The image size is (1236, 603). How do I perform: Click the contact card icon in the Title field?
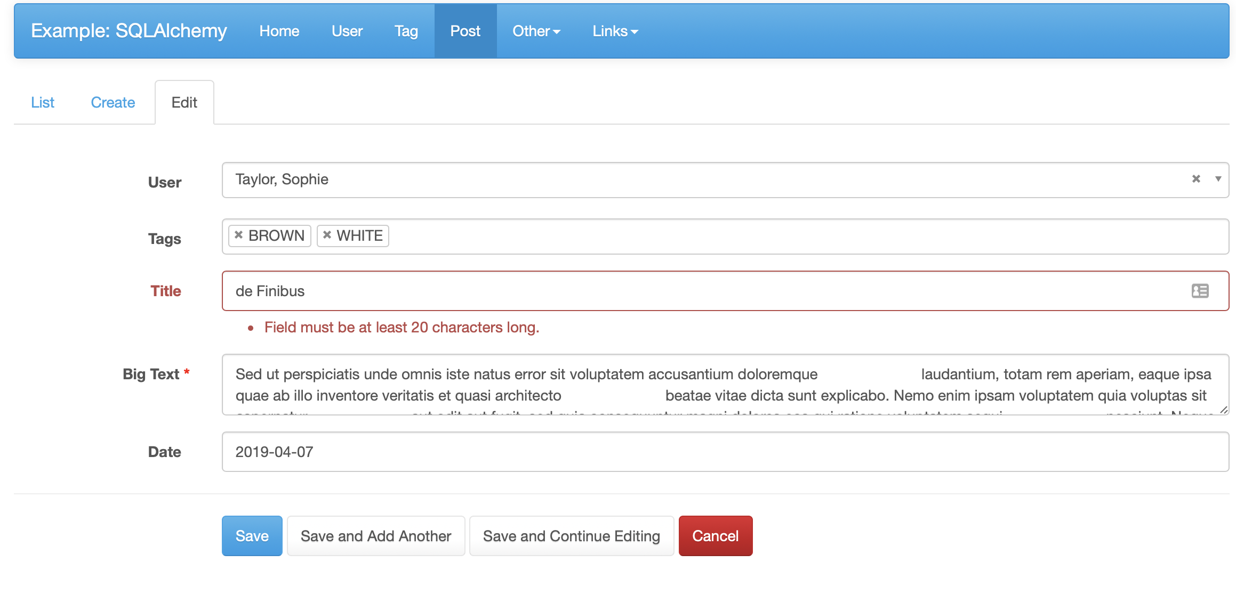pyautogui.click(x=1200, y=291)
